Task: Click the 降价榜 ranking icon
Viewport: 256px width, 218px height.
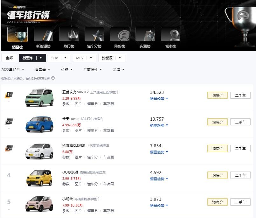Action: coord(120,34)
